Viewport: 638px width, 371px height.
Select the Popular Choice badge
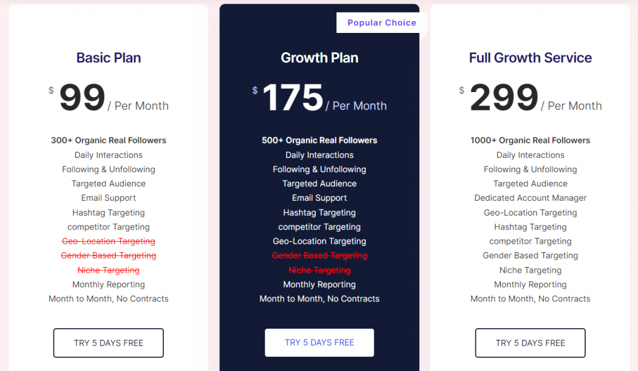pyautogui.click(x=382, y=23)
